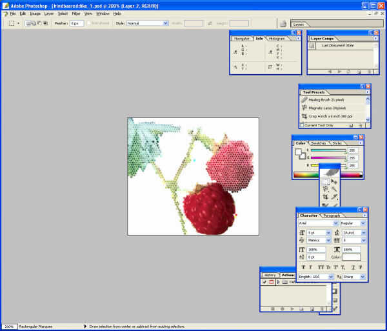Open the Window menu
387x331 pixels.
click(x=103, y=14)
